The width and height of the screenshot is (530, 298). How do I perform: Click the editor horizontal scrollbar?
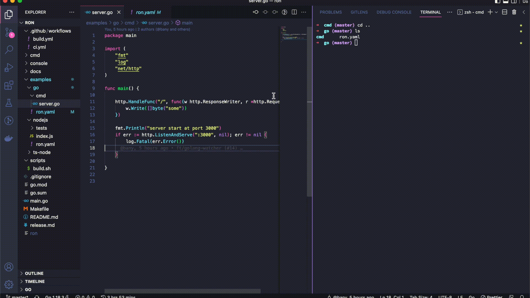pyautogui.click(x=182, y=291)
